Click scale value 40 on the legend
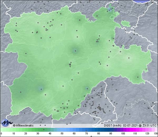Screen dimensions: 158x137 click(x=50, y=134)
